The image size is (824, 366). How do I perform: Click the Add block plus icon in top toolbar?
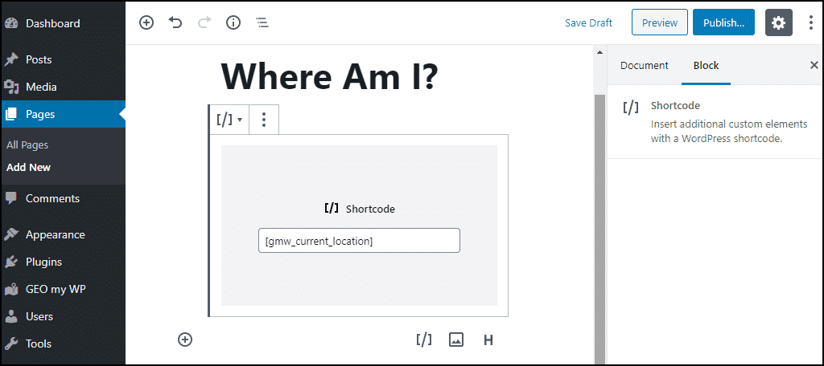pyautogui.click(x=146, y=22)
